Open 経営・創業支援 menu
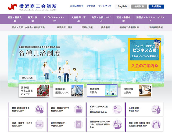172x134 pixels. pyautogui.click(x=15, y=19)
